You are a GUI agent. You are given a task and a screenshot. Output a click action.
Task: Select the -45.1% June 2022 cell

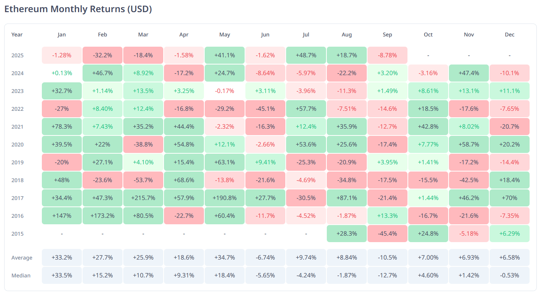click(x=265, y=109)
